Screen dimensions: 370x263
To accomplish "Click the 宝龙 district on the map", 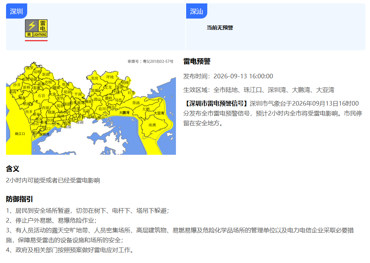I will (108, 87).
